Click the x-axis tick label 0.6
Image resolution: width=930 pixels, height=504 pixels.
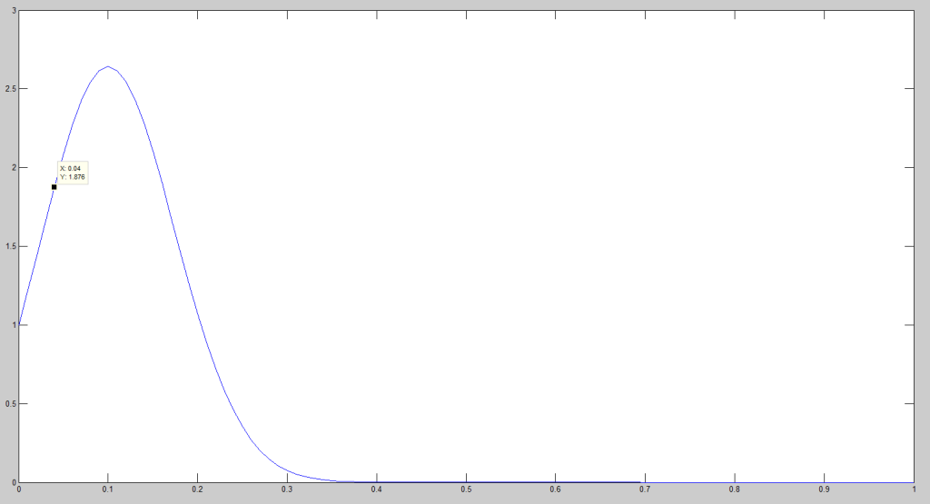click(555, 489)
